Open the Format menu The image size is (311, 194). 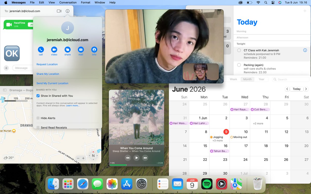(x=86, y=3)
